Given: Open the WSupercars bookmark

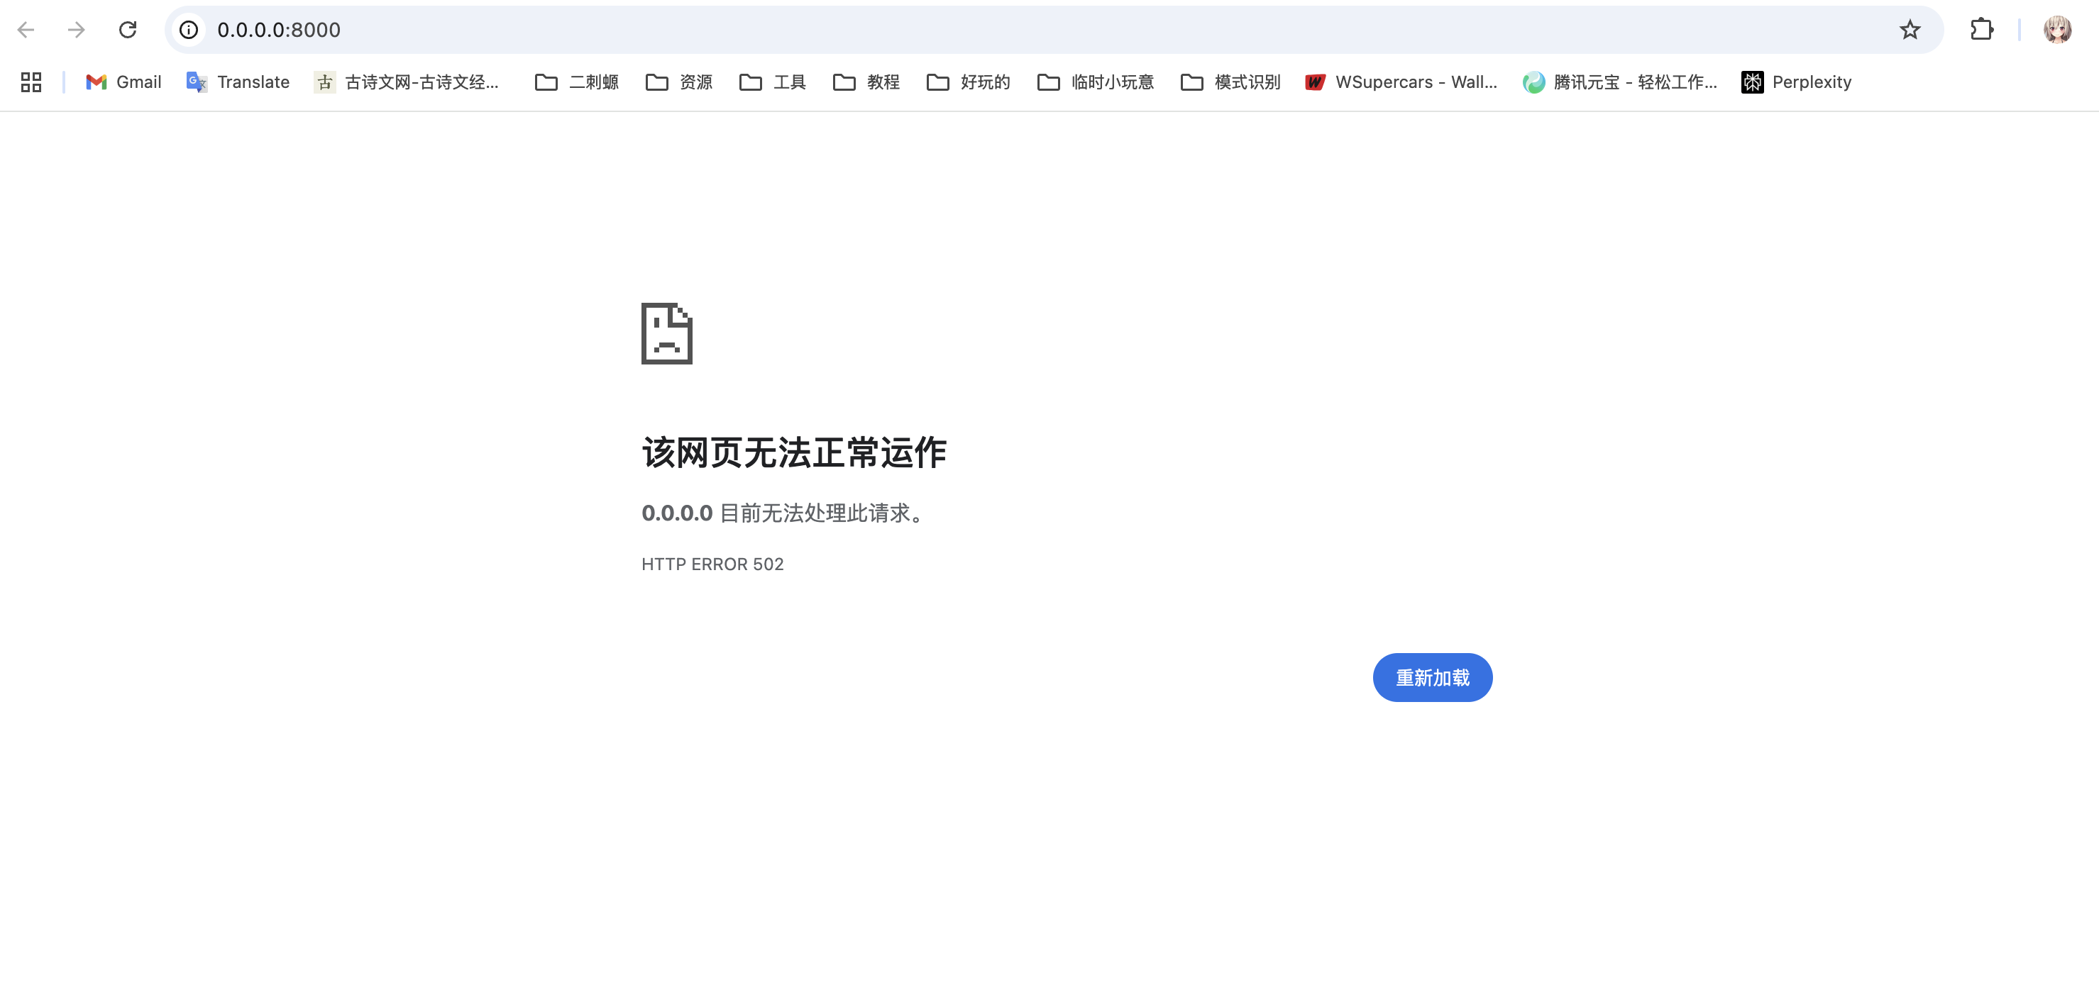Looking at the screenshot, I should coord(1401,82).
